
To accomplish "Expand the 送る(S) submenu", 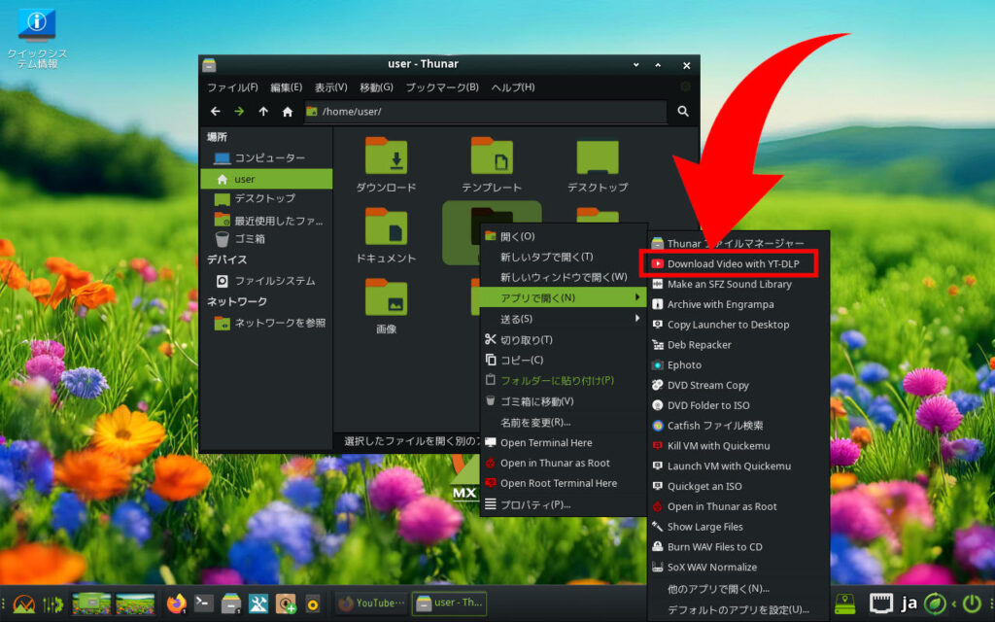I will (x=563, y=319).
